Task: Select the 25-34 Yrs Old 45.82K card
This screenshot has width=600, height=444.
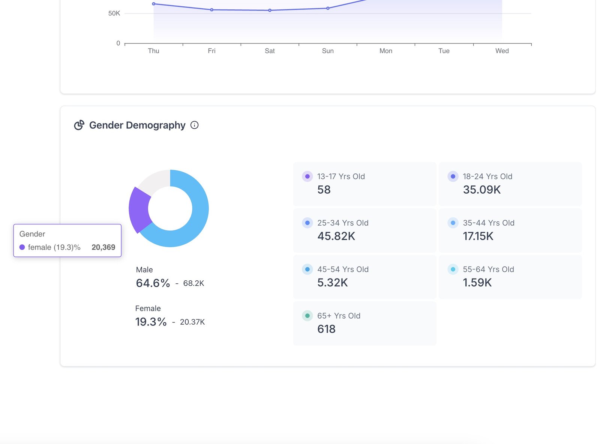Action: click(364, 230)
